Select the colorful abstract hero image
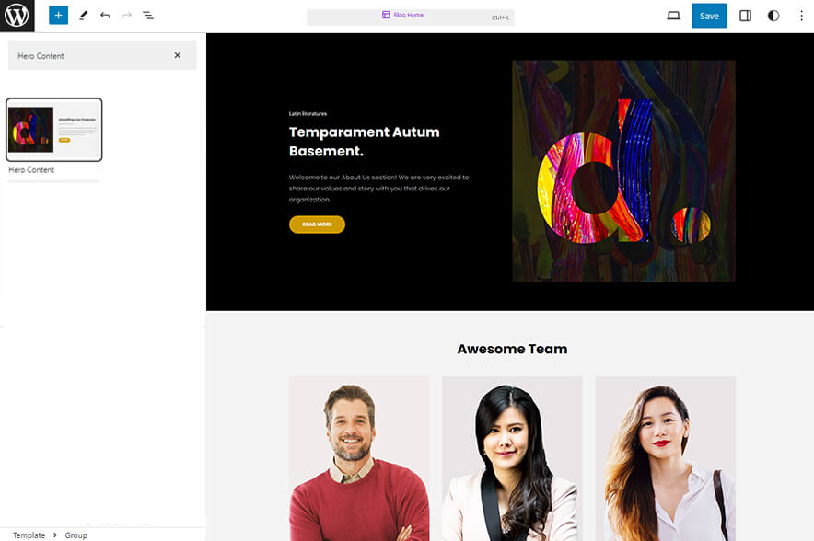 [623, 171]
